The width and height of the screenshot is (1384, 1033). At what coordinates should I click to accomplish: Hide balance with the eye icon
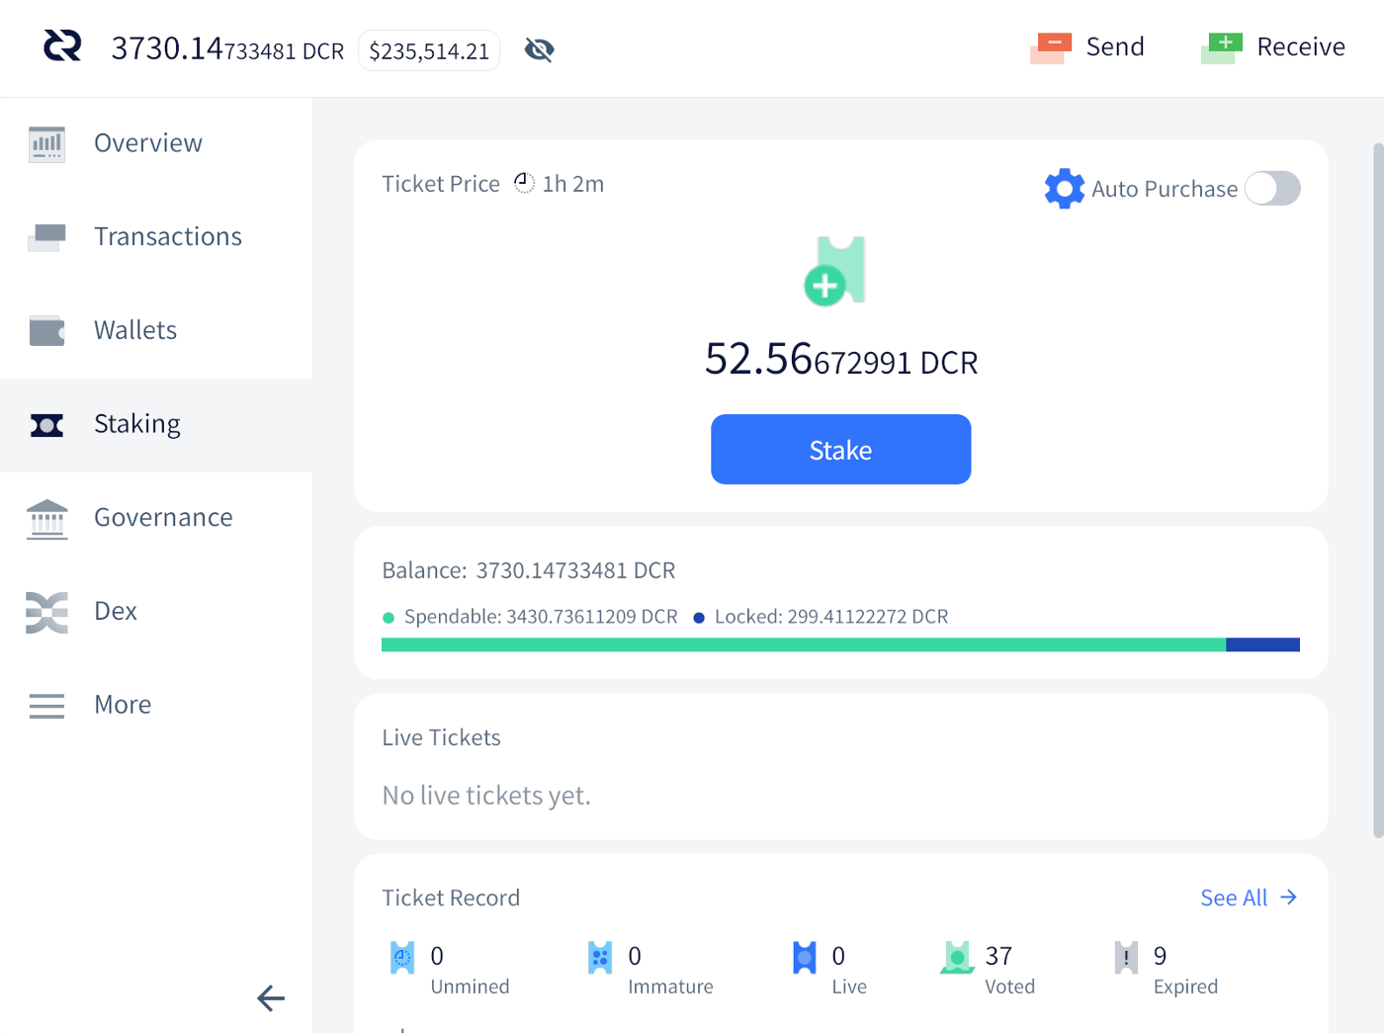(539, 49)
